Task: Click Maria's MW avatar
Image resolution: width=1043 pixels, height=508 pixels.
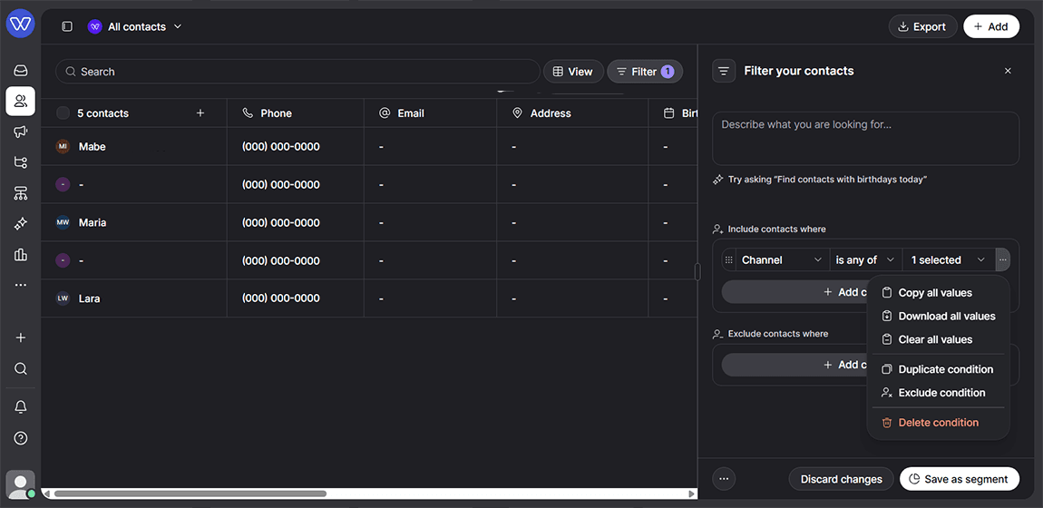Action: (63, 222)
